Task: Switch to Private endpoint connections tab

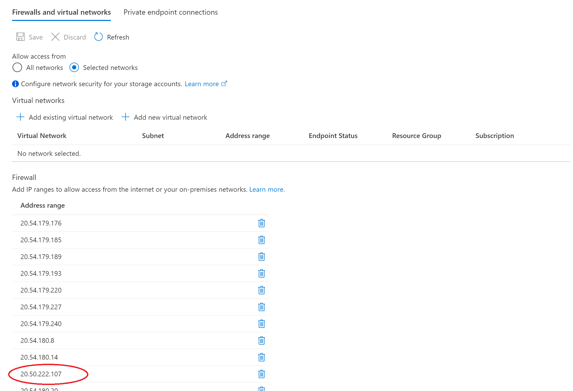Action: click(170, 12)
